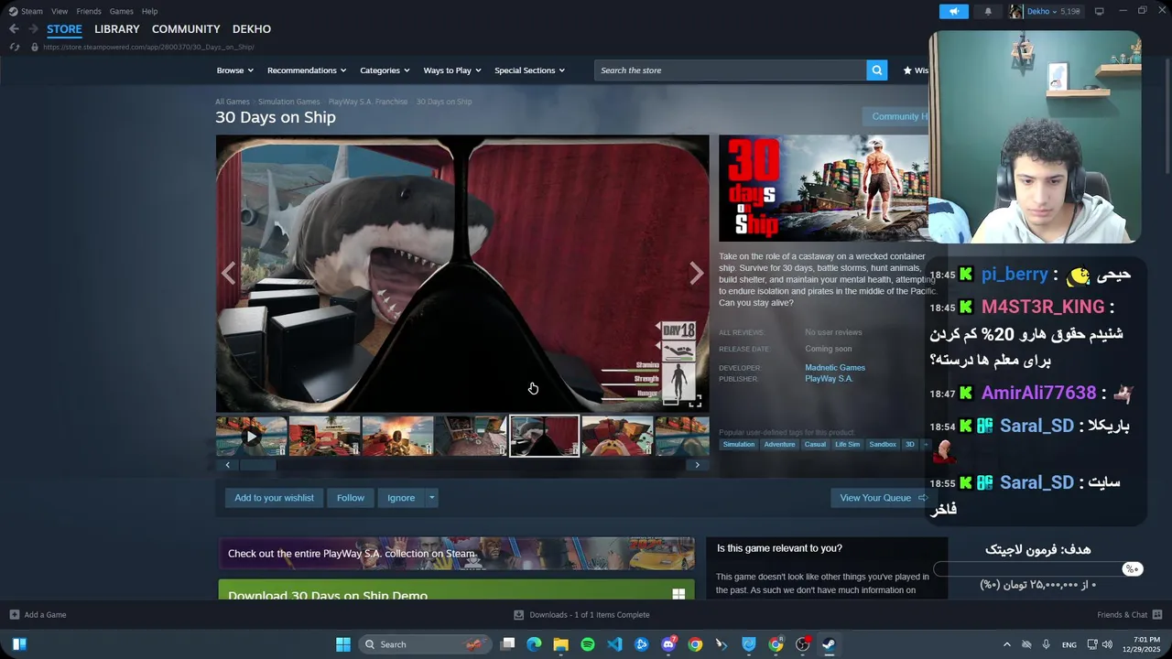
Task: Open the Friends & Chat icon
Action: 1157,615
